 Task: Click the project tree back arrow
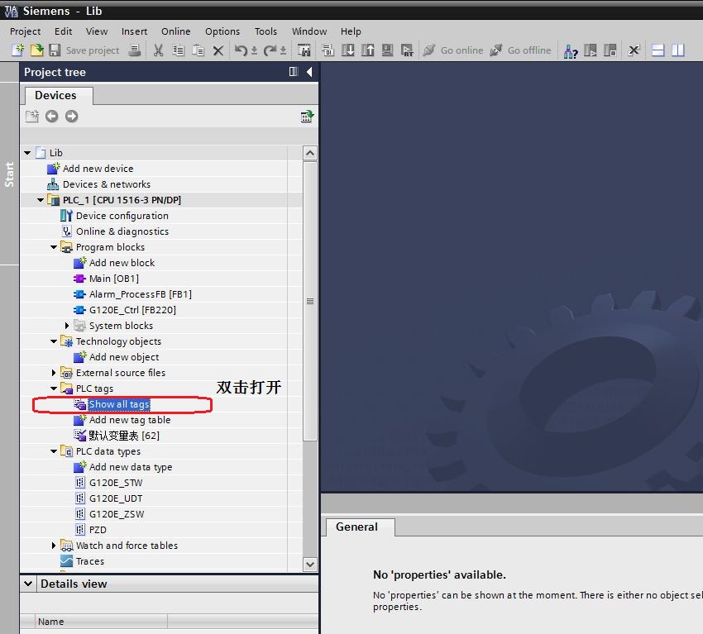click(51, 117)
